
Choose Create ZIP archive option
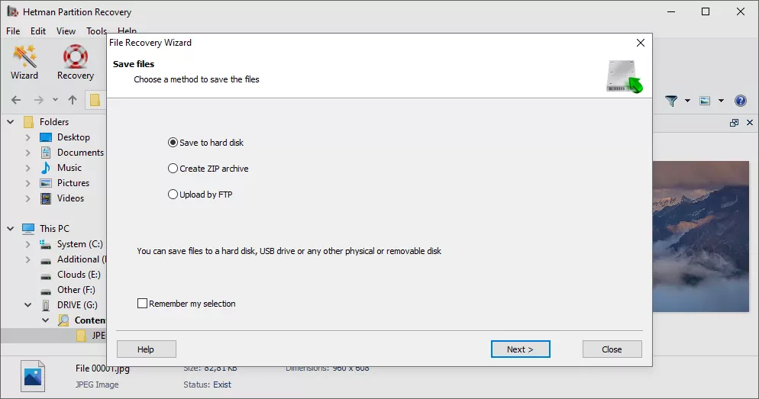pyautogui.click(x=173, y=169)
